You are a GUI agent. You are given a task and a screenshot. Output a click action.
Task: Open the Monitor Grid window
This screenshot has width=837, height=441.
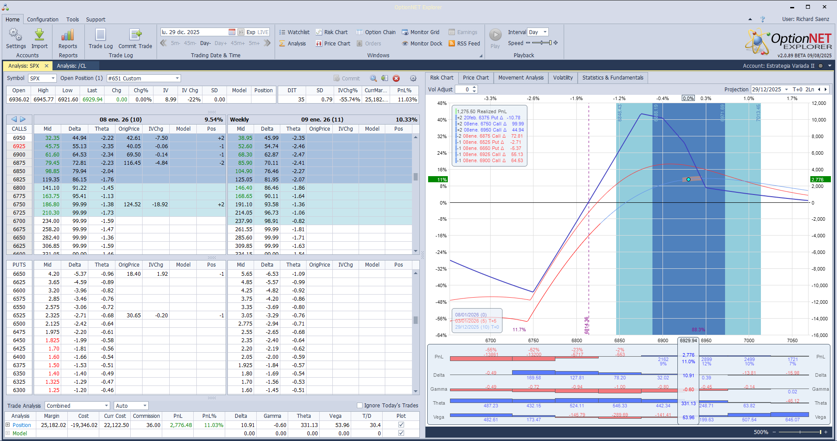pyautogui.click(x=420, y=32)
